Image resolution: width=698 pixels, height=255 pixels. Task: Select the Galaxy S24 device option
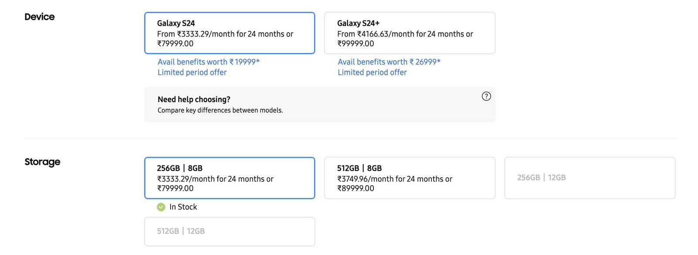(x=229, y=33)
